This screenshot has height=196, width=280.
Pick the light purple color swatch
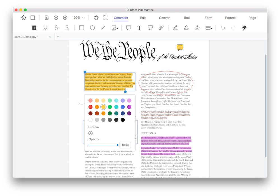123,100
